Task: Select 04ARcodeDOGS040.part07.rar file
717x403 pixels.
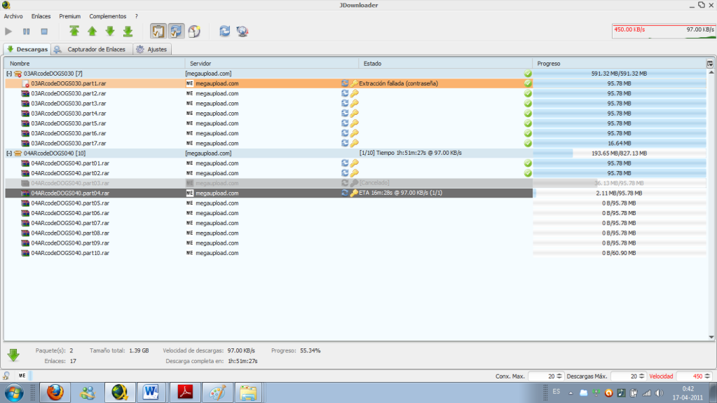Action: coord(70,224)
